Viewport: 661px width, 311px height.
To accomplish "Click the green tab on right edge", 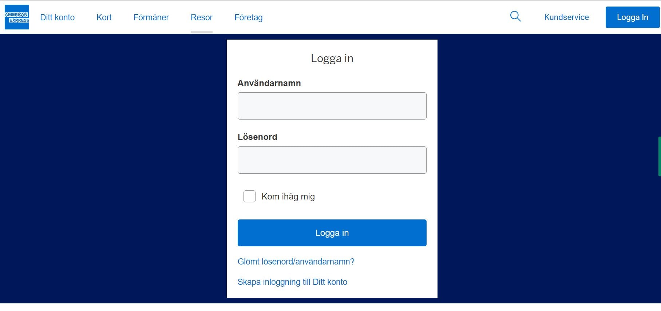I will tap(659, 156).
